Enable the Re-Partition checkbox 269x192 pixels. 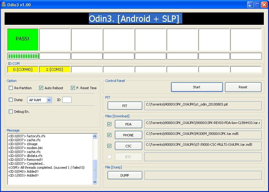(x=11, y=88)
